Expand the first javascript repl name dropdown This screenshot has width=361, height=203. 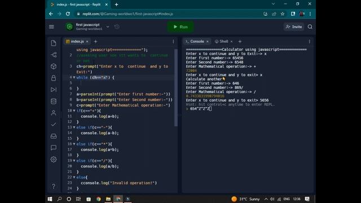coord(108,27)
